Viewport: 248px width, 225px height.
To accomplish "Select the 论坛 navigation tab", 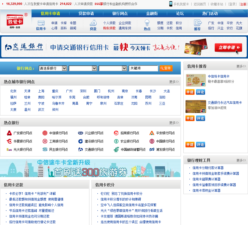I will (180, 14).
